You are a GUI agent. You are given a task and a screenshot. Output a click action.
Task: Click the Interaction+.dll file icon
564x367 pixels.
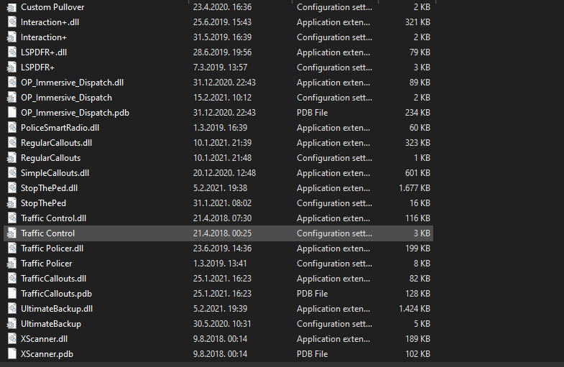[x=12, y=22]
